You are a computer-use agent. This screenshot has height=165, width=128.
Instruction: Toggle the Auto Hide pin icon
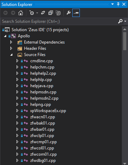pos(118,4)
